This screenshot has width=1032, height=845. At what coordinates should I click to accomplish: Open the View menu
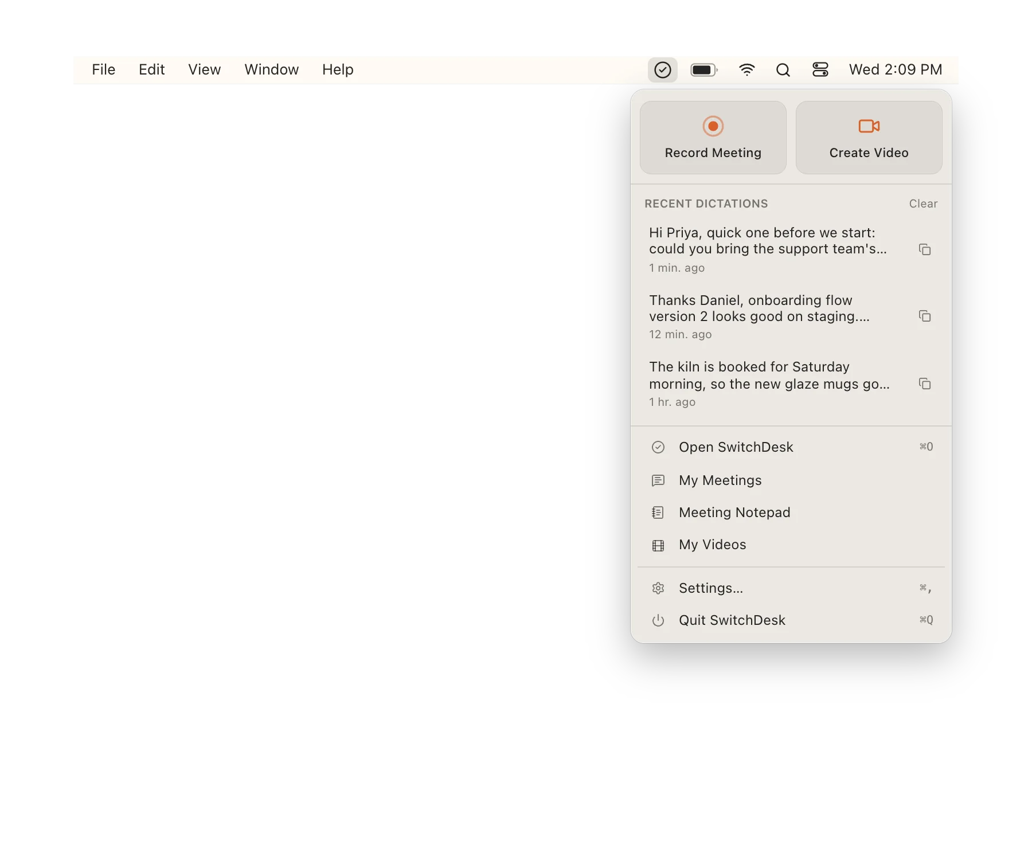click(x=204, y=69)
